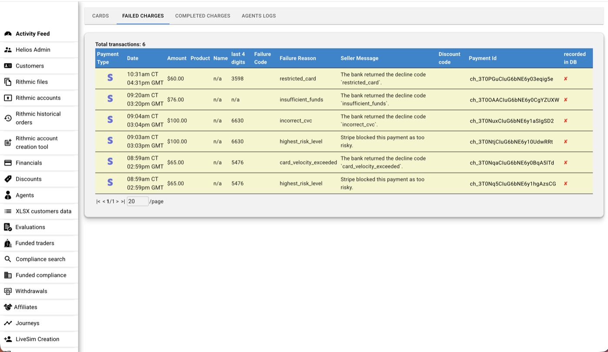Click the $76.00 amount cell
The height and width of the screenshot is (352, 608).
(175, 100)
